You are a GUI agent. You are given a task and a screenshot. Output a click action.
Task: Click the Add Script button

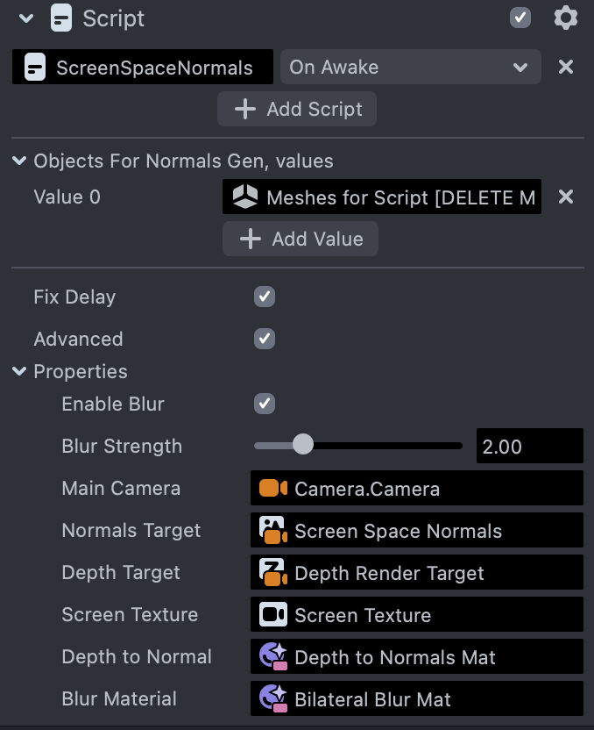point(297,110)
